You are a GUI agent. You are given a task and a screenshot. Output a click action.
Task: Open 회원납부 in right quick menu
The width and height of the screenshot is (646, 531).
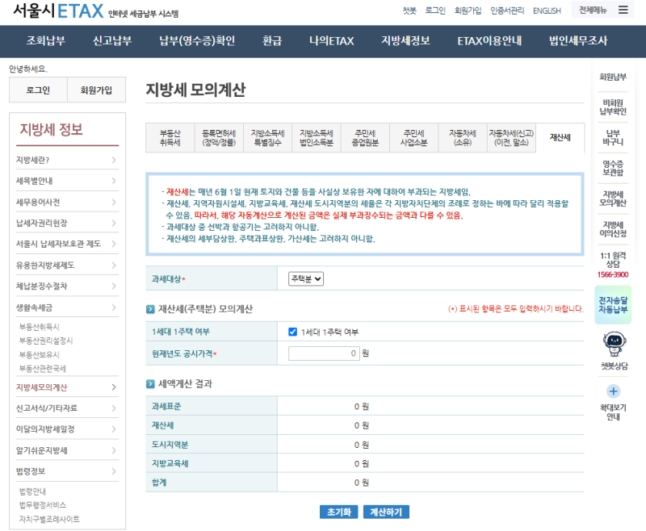point(613,77)
